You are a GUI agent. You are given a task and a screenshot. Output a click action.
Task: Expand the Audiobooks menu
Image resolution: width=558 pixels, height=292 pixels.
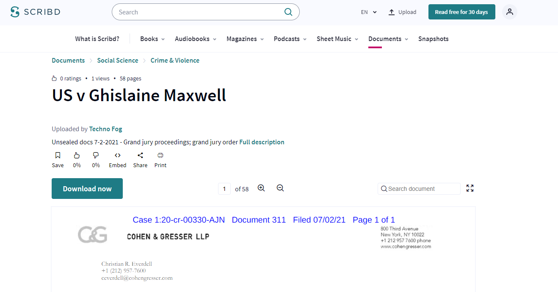point(196,39)
